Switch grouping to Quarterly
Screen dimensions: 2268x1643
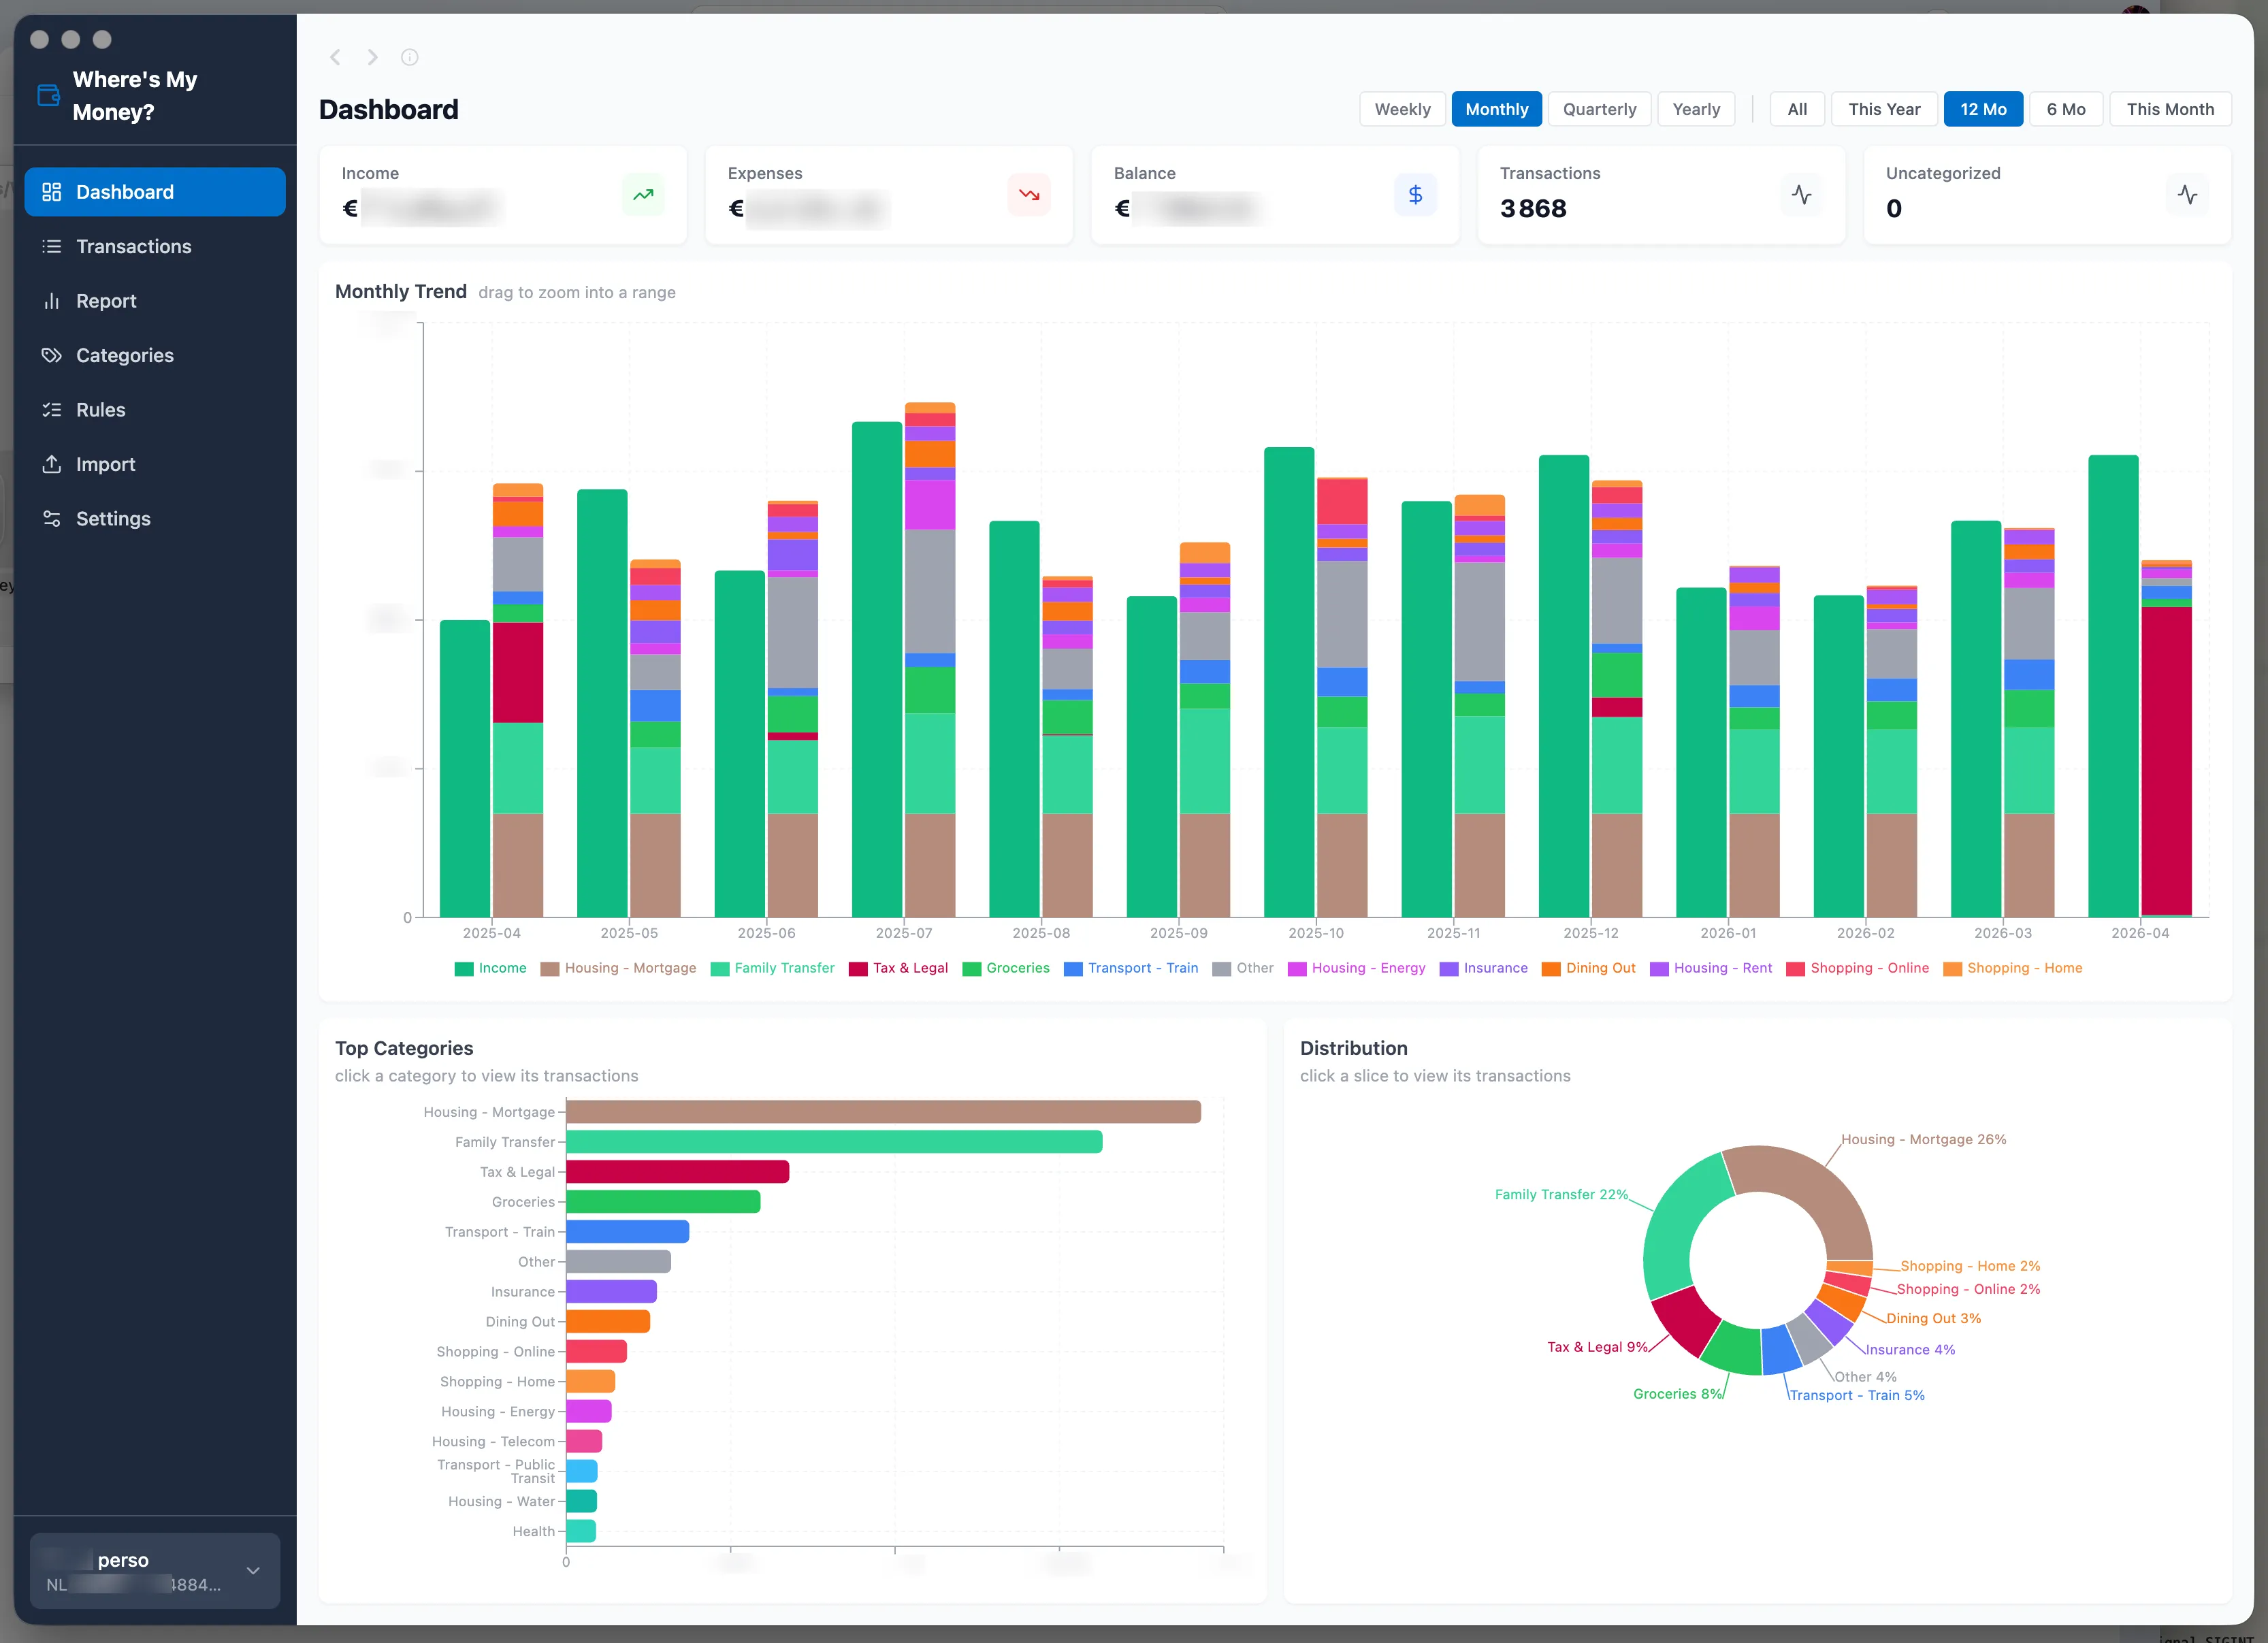pos(1600,109)
